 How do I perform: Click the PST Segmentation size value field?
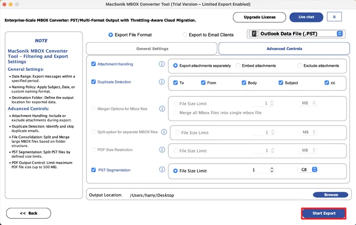click(x=259, y=170)
